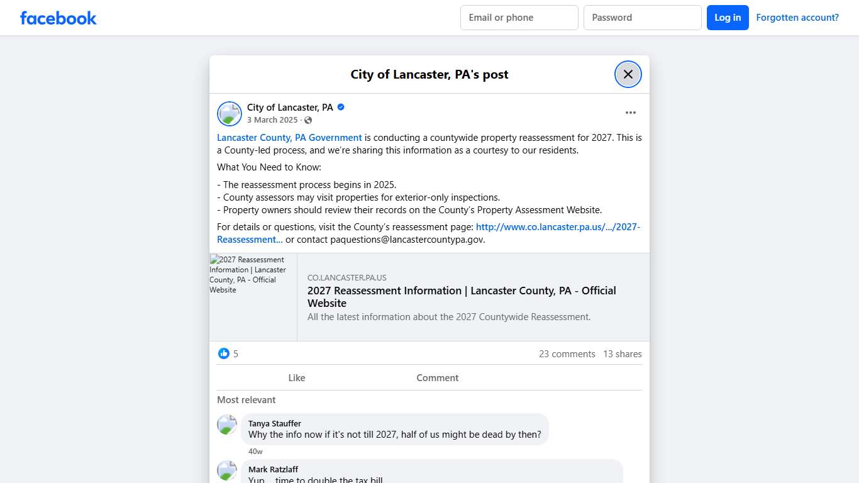Select the Comment tab on the post
859x483 pixels.
[437, 377]
